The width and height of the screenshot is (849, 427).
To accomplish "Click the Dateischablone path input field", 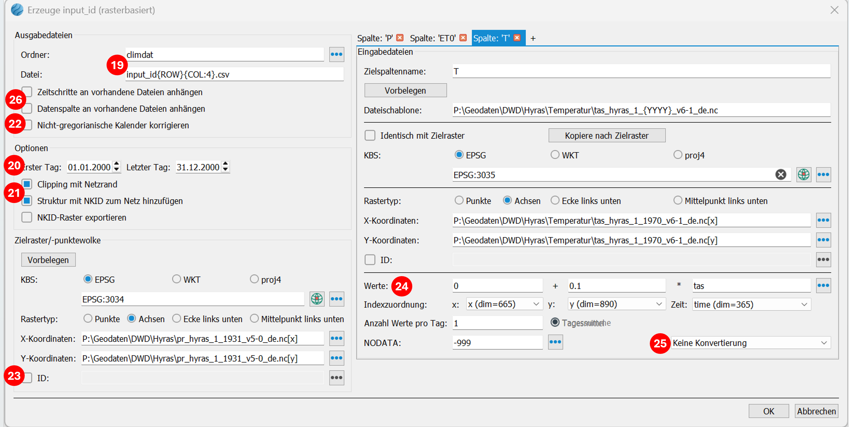I will point(641,110).
